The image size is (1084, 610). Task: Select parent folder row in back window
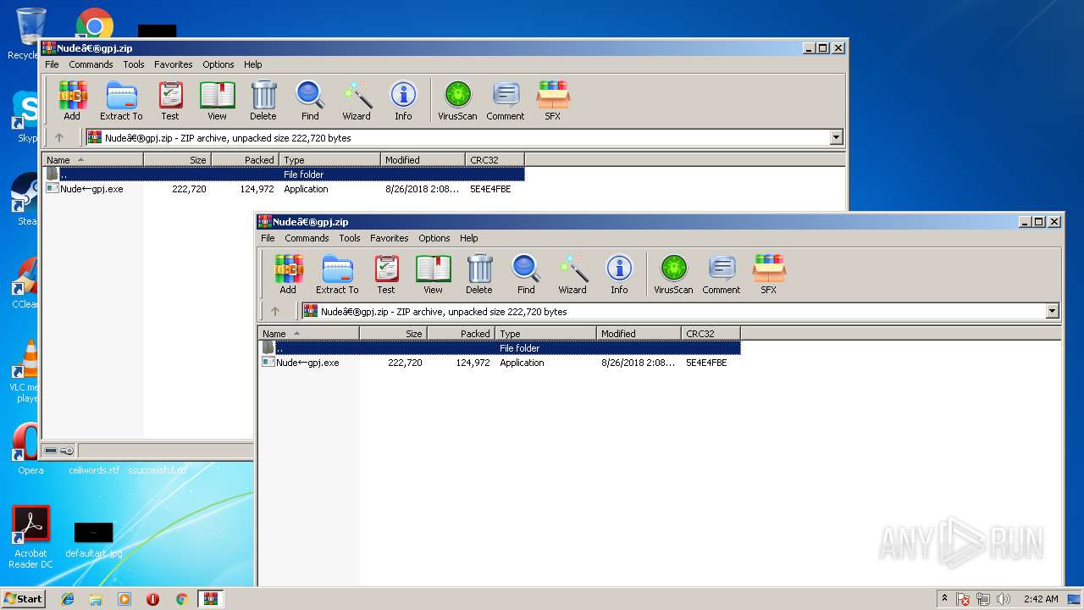[284, 174]
